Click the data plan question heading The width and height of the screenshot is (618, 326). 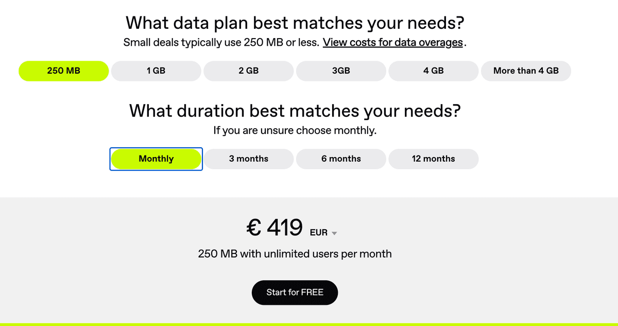[x=295, y=23]
